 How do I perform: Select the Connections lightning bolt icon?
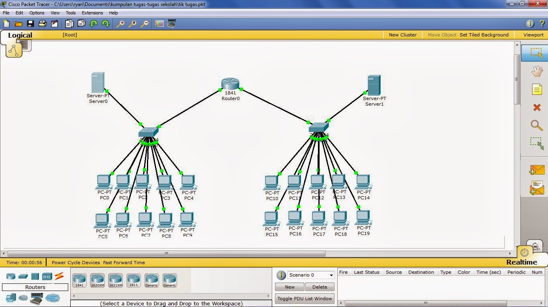[59, 276]
